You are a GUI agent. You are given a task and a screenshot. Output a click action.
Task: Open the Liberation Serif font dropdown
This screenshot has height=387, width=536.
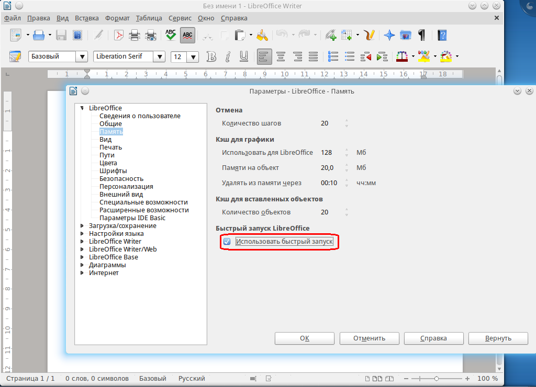160,56
